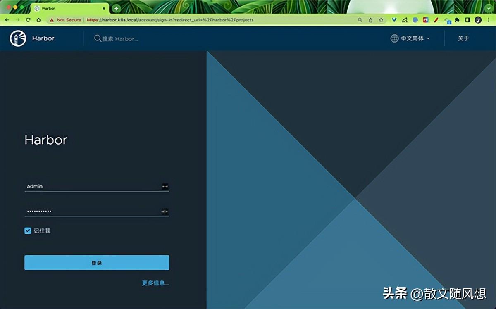Open the 关于 about menu item
The height and width of the screenshot is (309, 496).
point(463,38)
